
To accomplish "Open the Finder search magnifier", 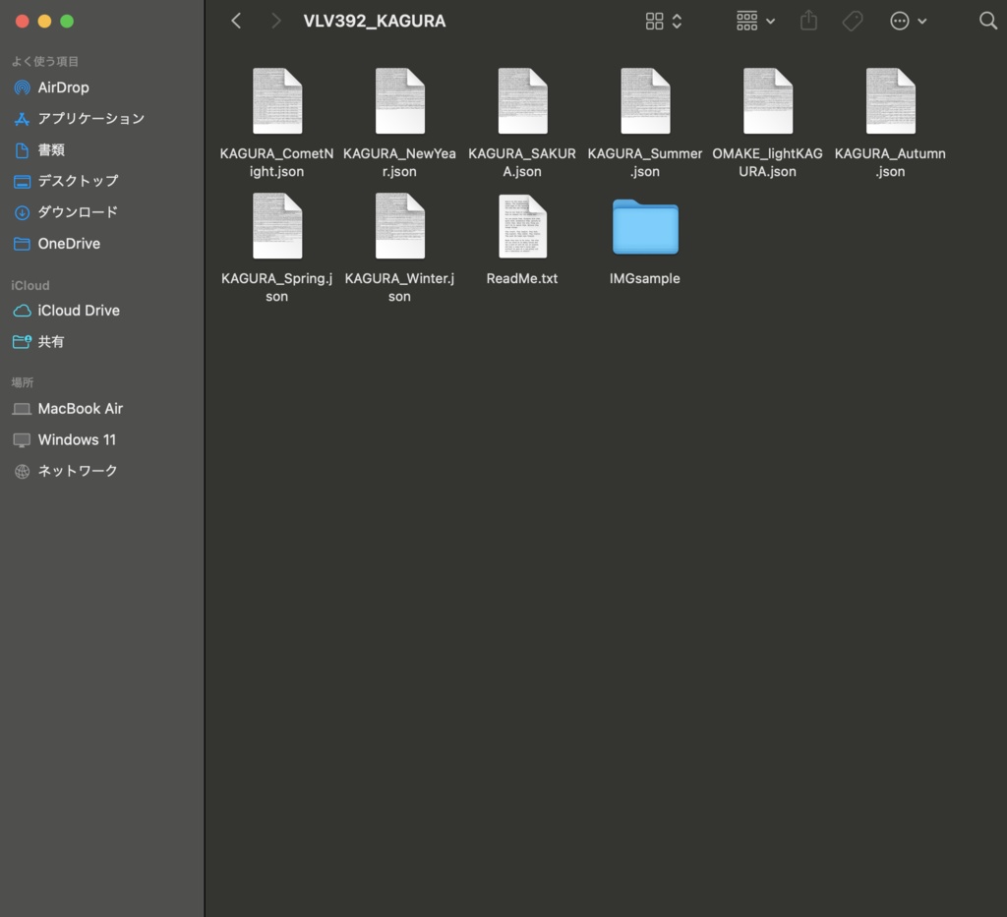I will point(987,22).
